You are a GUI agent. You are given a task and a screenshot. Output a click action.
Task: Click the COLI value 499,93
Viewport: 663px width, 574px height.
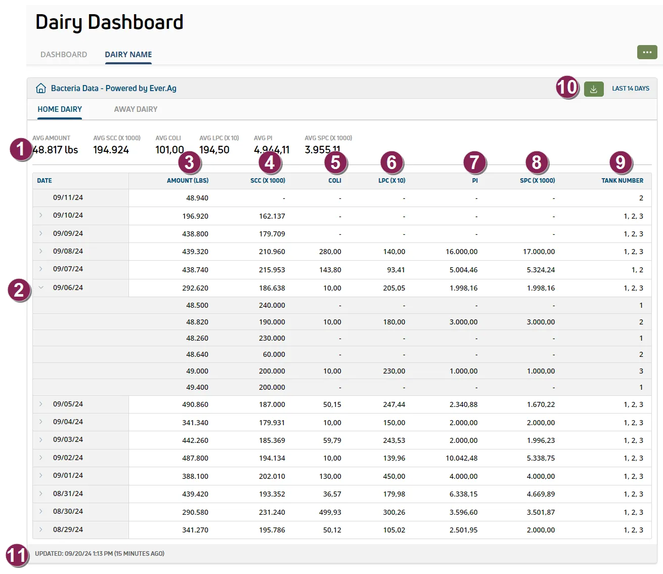tap(330, 512)
